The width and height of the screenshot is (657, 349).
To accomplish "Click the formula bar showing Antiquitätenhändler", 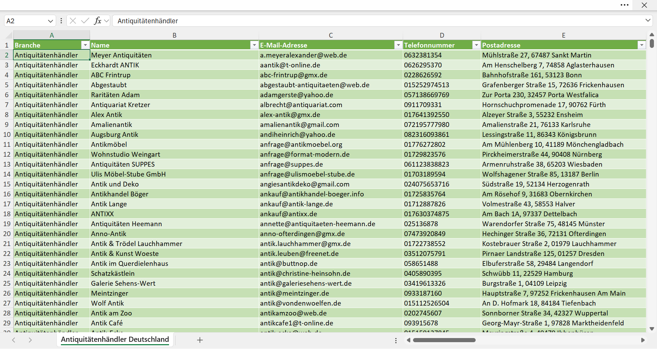I will [378, 21].
